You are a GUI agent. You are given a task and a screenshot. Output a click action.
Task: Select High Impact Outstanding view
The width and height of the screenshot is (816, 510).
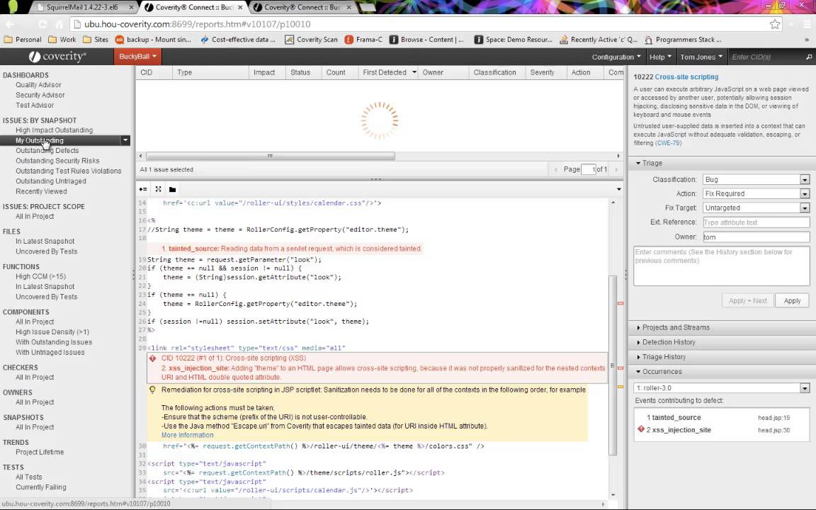pos(54,130)
